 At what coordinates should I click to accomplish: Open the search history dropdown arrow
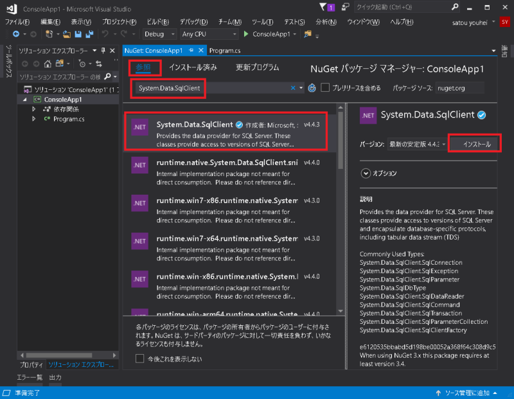coord(301,88)
